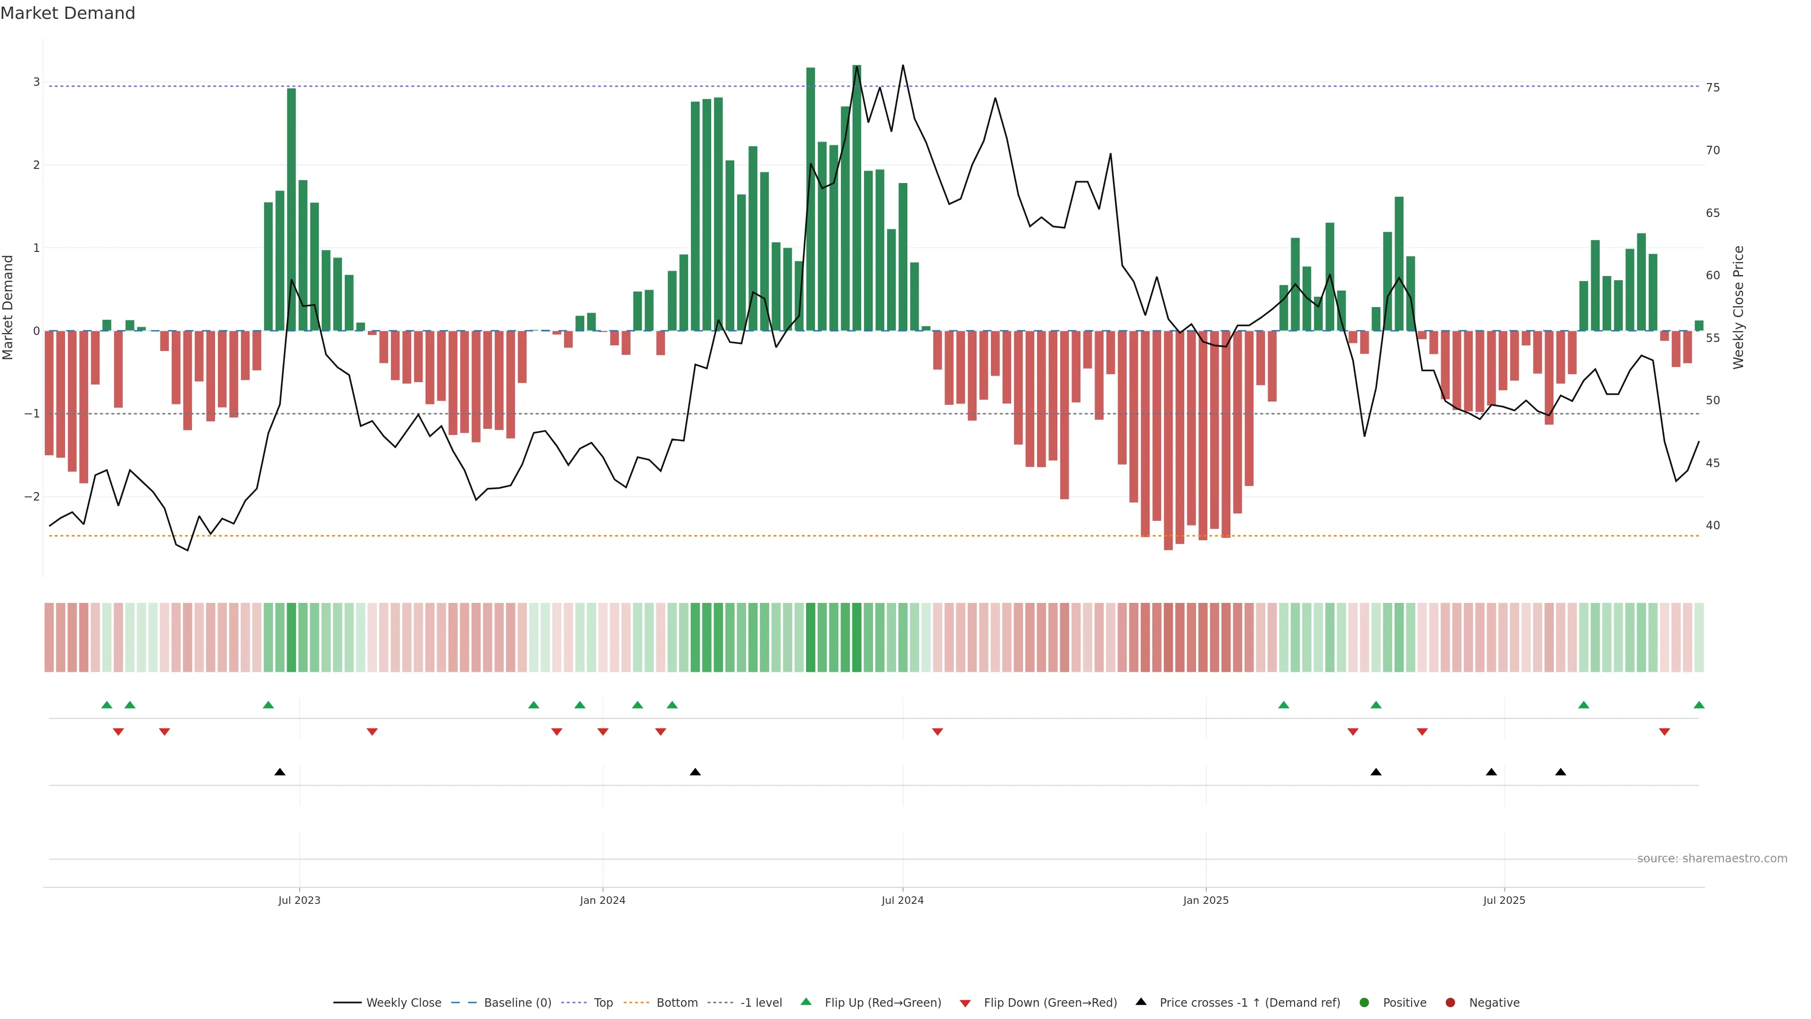
Task: Click the dark red Negative legend dot
Action: (x=1450, y=1002)
